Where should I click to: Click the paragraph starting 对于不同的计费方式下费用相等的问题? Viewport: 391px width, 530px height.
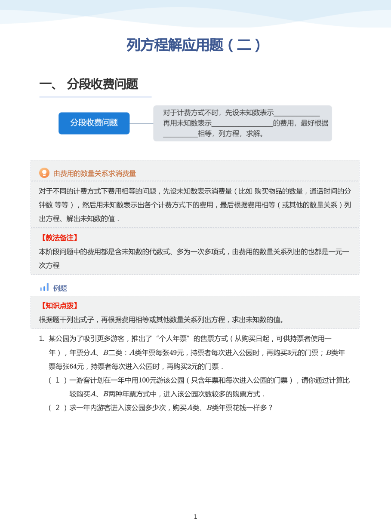tap(195, 205)
